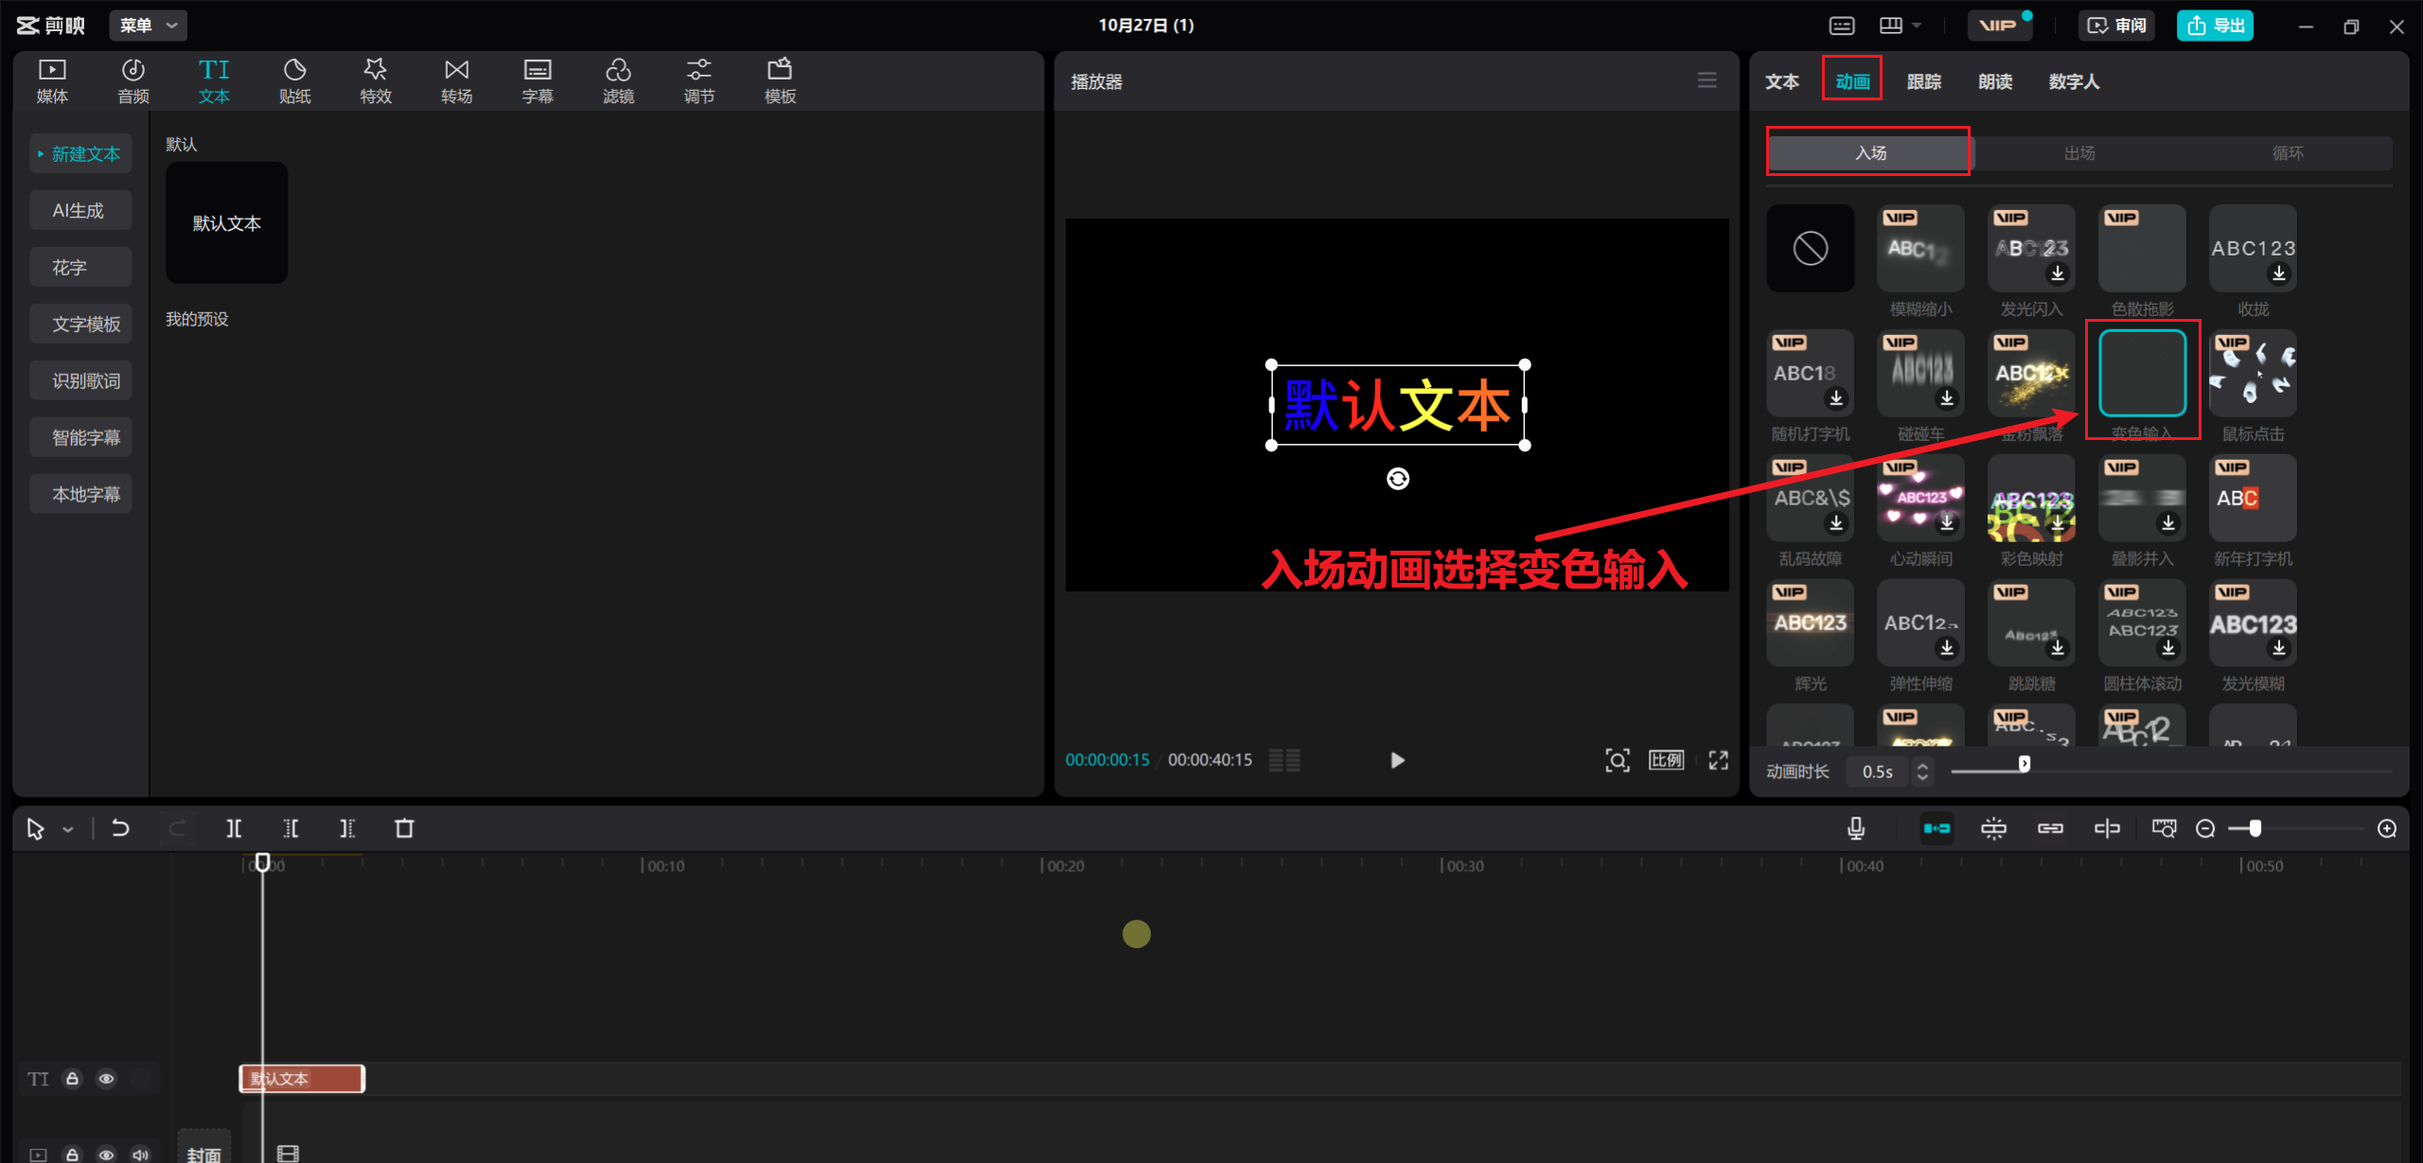Open the 菜单 dropdown at top left

[x=148, y=26]
